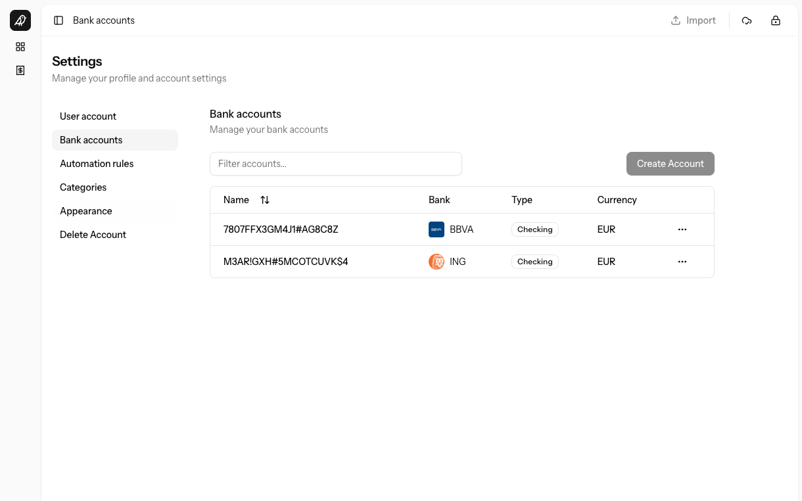Viewport: 802px width, 501px height.
Task: Click the lock icon in header
Action: coord(776,20)
